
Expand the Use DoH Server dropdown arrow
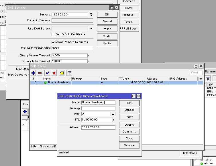(x=91, y=29)
